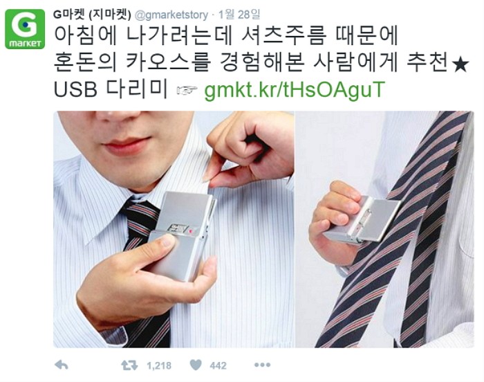View the 1,218 retweet count
Image resolution: width=484 pixels, height=382 pixels.
click(x=159, y=365)
